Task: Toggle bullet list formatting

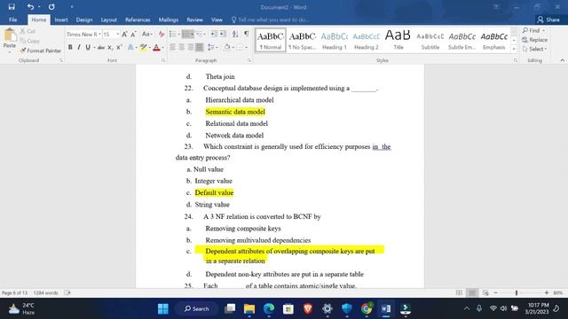Action: click(x=172, y=34)
